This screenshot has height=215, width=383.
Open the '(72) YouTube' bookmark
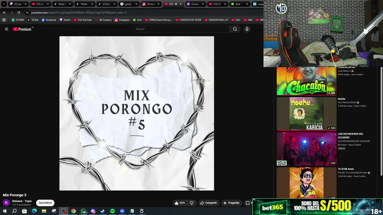83,20
